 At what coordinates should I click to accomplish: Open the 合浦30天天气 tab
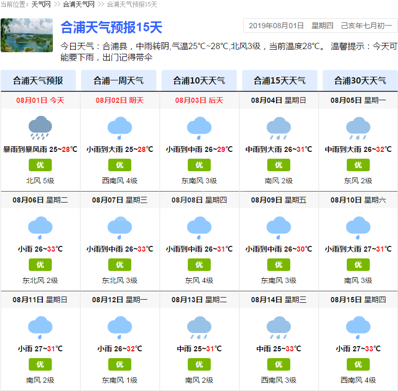click(360, 80)
